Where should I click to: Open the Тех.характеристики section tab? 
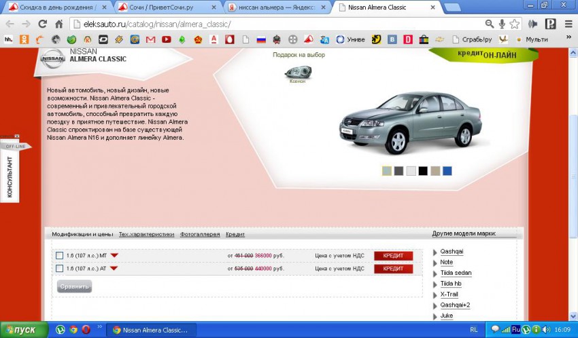(x=146, y=234)
